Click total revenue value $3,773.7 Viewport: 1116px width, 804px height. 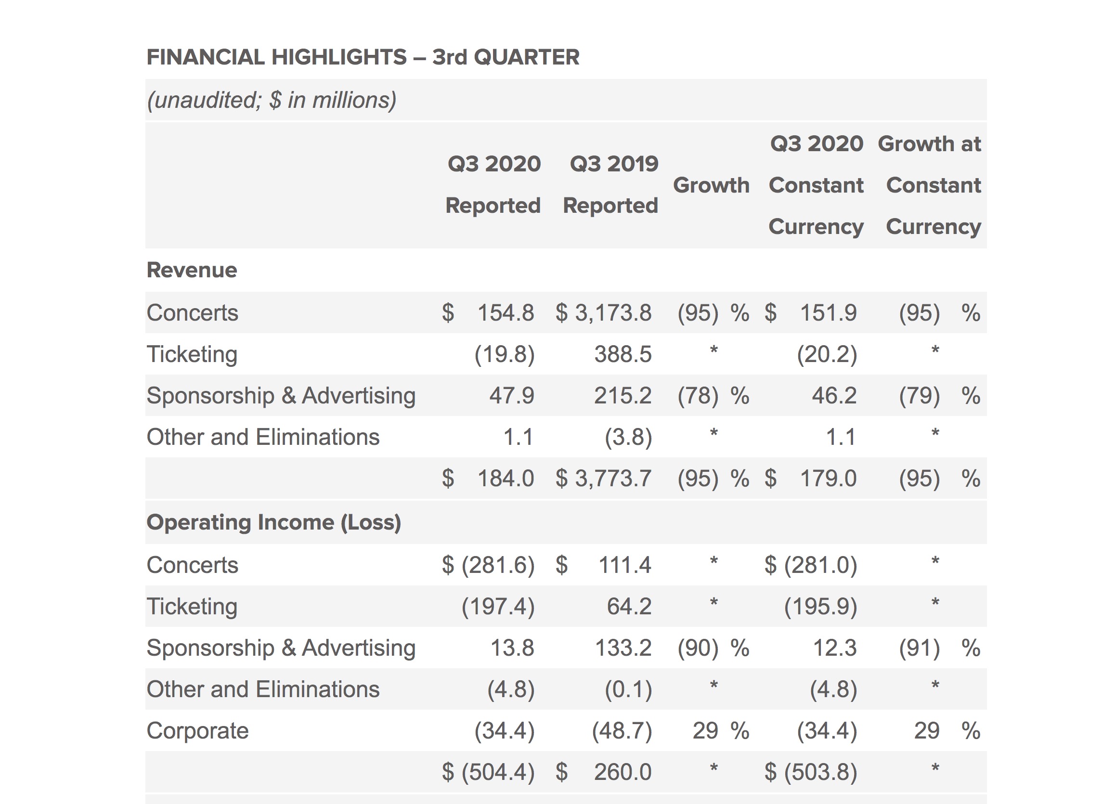tap(612, 478)
